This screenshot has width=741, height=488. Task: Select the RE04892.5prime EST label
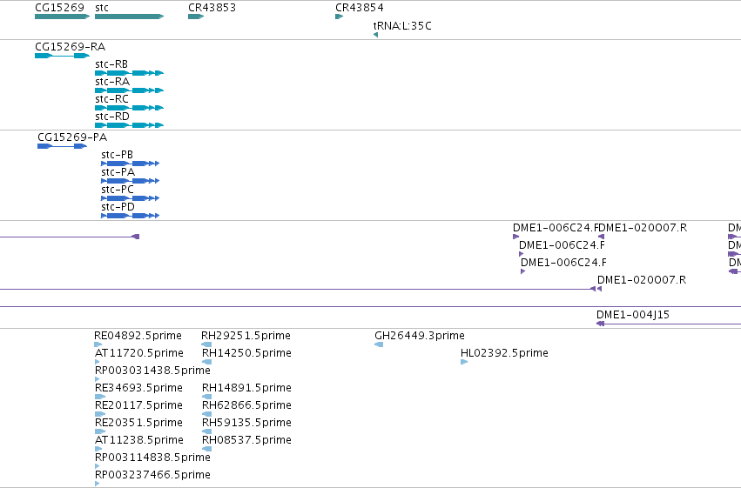pos(138,336)
